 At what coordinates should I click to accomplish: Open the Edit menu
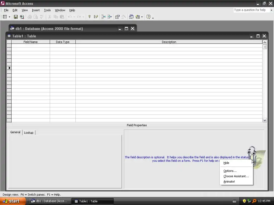[15, 10]
